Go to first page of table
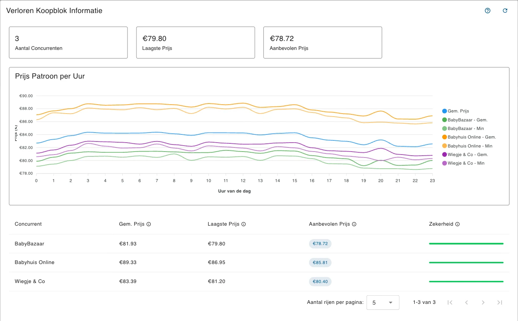 click(x=450, y=302)
